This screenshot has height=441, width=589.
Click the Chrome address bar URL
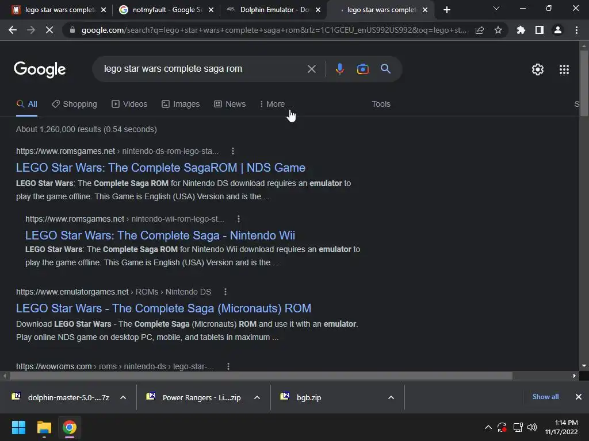point(274,30)
